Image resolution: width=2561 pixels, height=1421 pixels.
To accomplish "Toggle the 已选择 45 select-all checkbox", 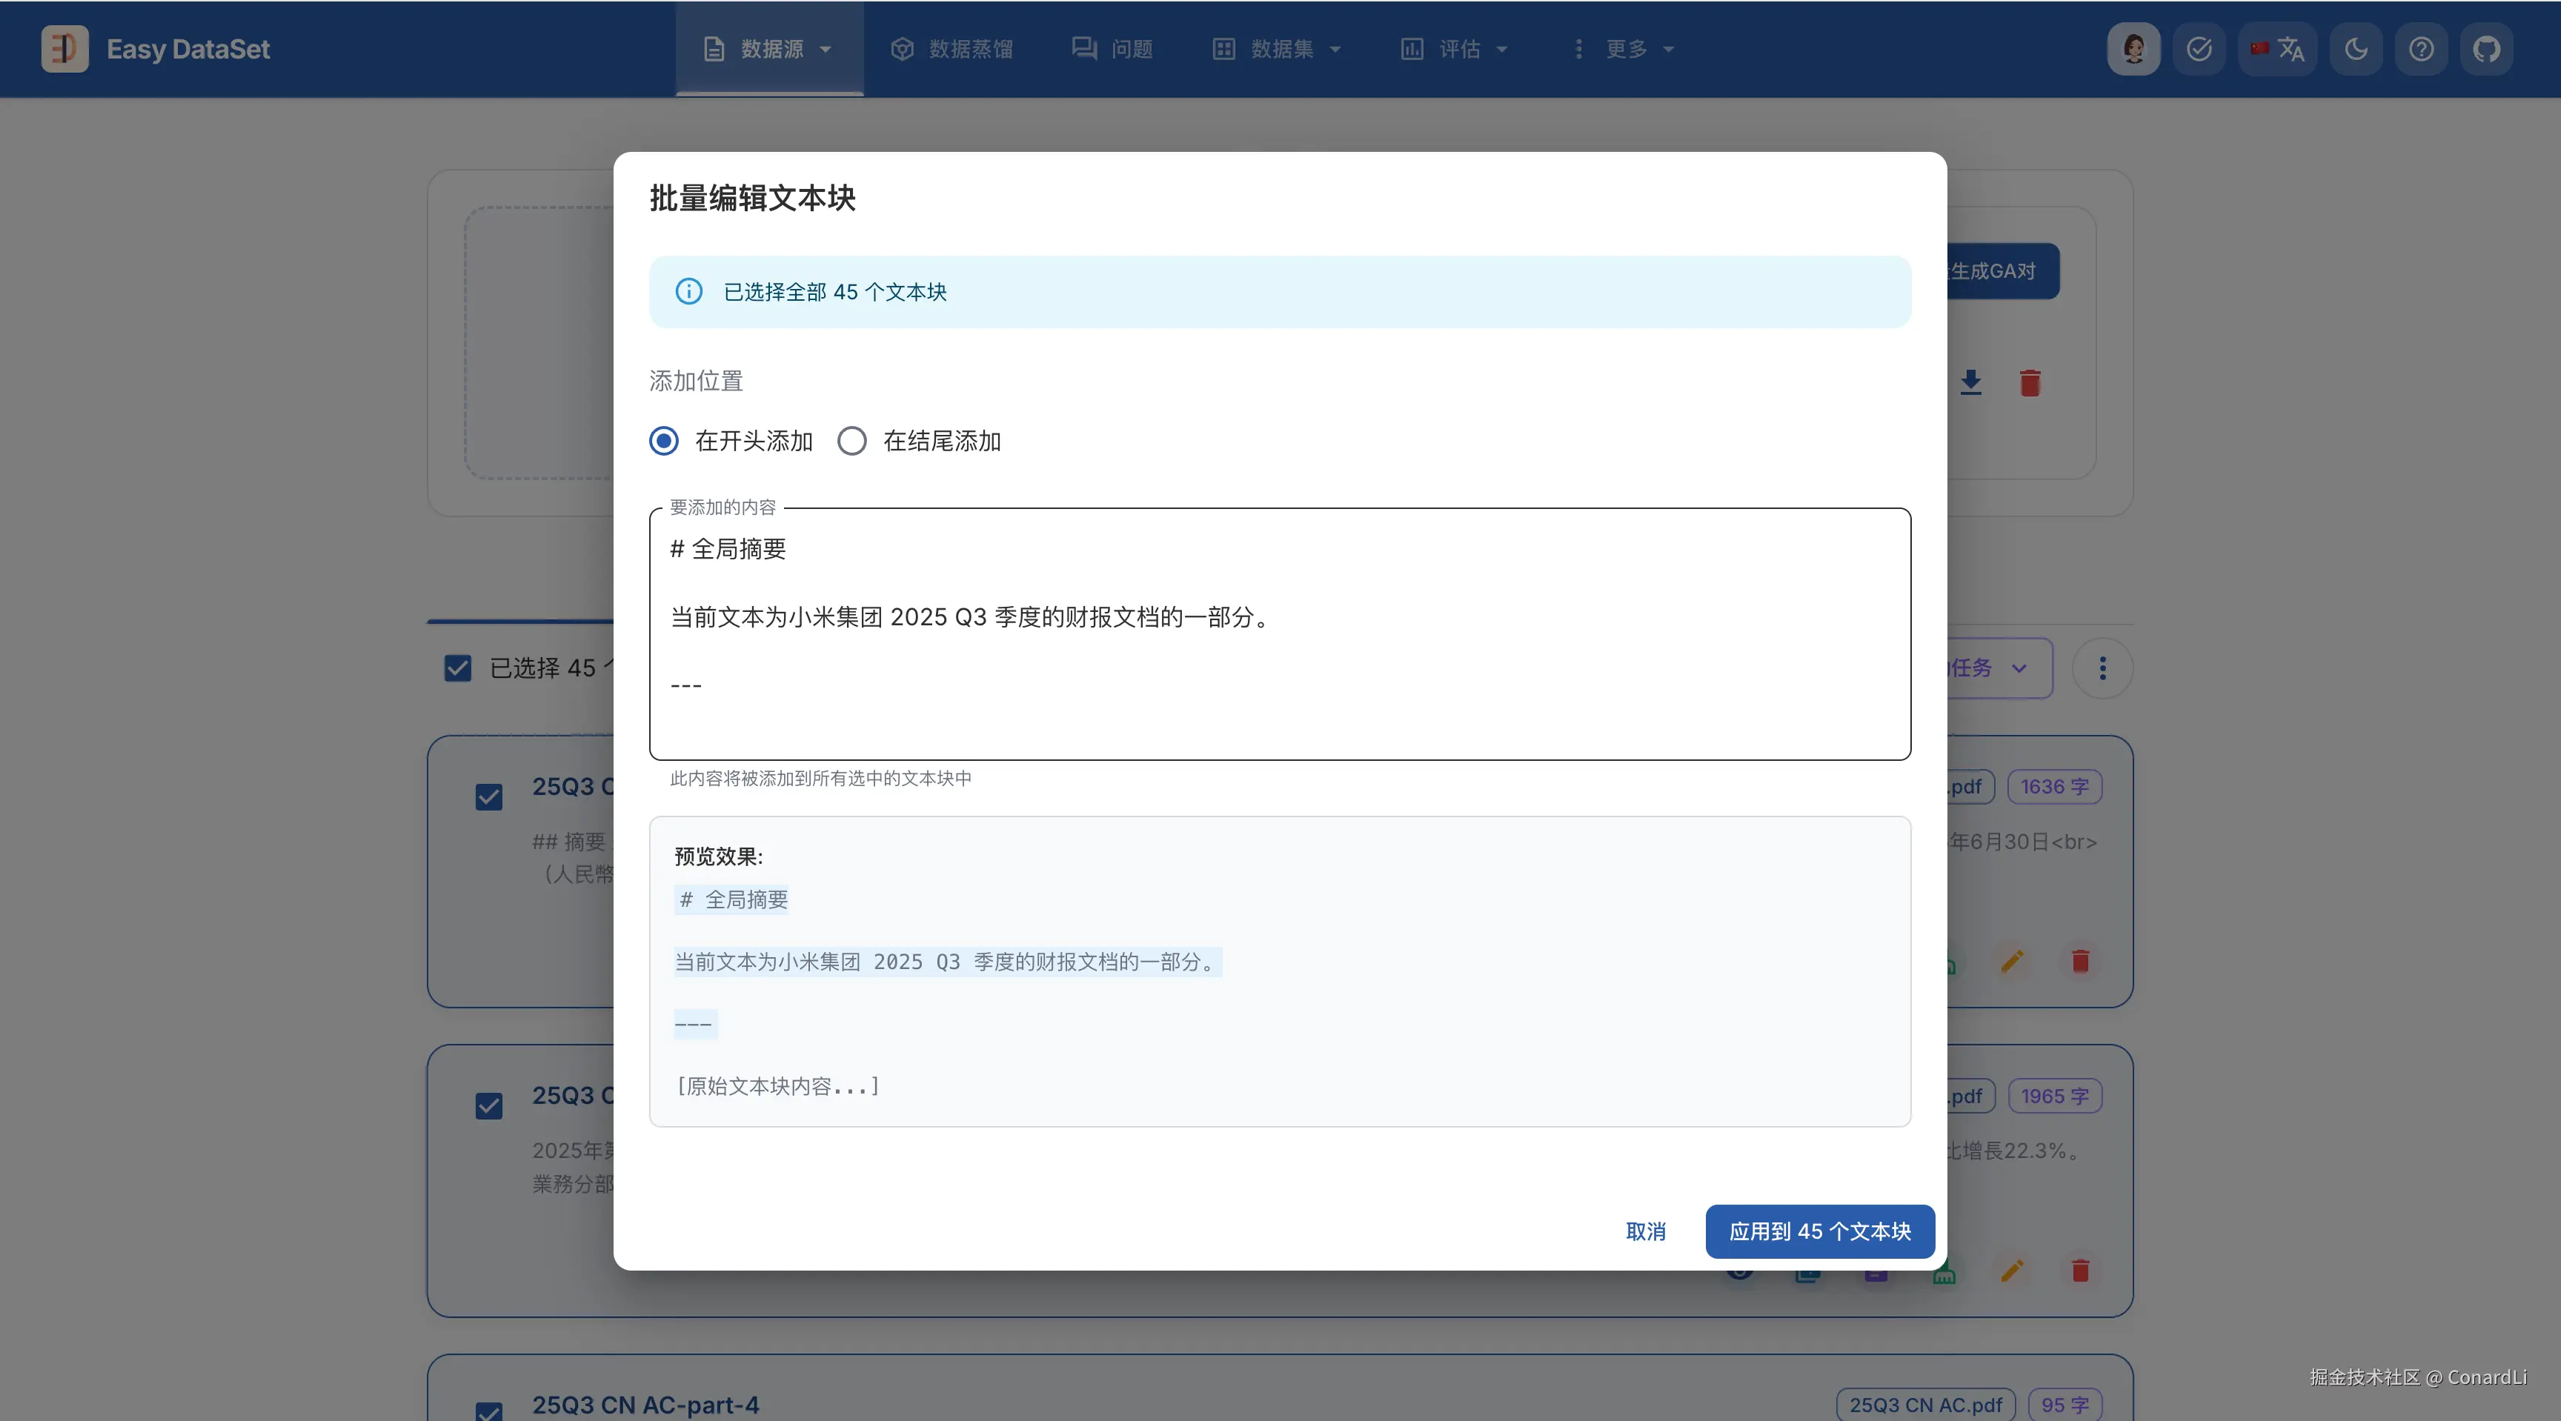I will pos(457,668).
